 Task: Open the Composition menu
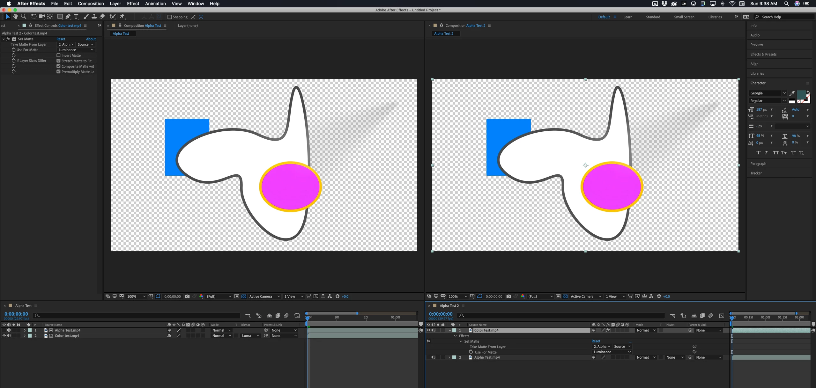click(91, 4)
